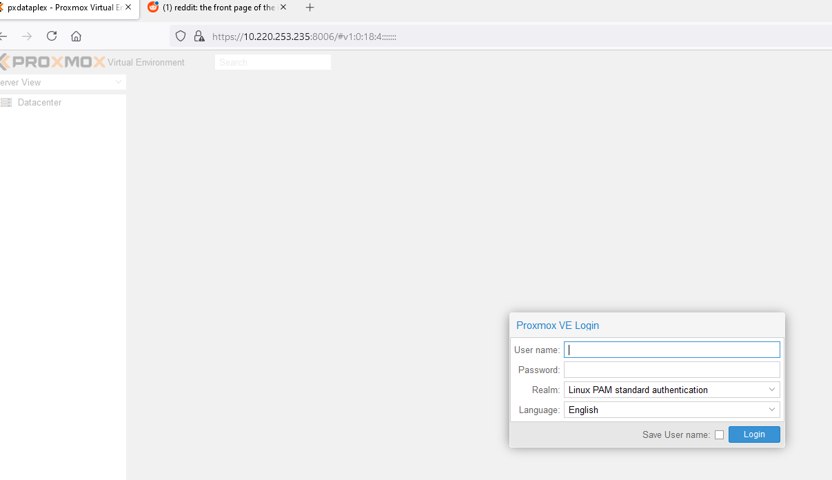Focus the User name input field

(671, 350)
